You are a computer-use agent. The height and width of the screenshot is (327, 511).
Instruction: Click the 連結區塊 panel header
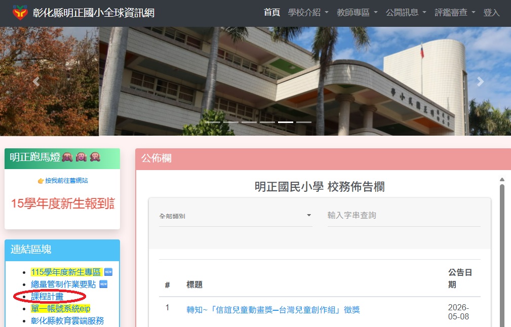tap(62, 250)
